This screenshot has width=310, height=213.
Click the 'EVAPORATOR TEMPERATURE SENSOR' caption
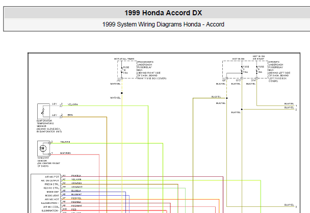[45, 123]
